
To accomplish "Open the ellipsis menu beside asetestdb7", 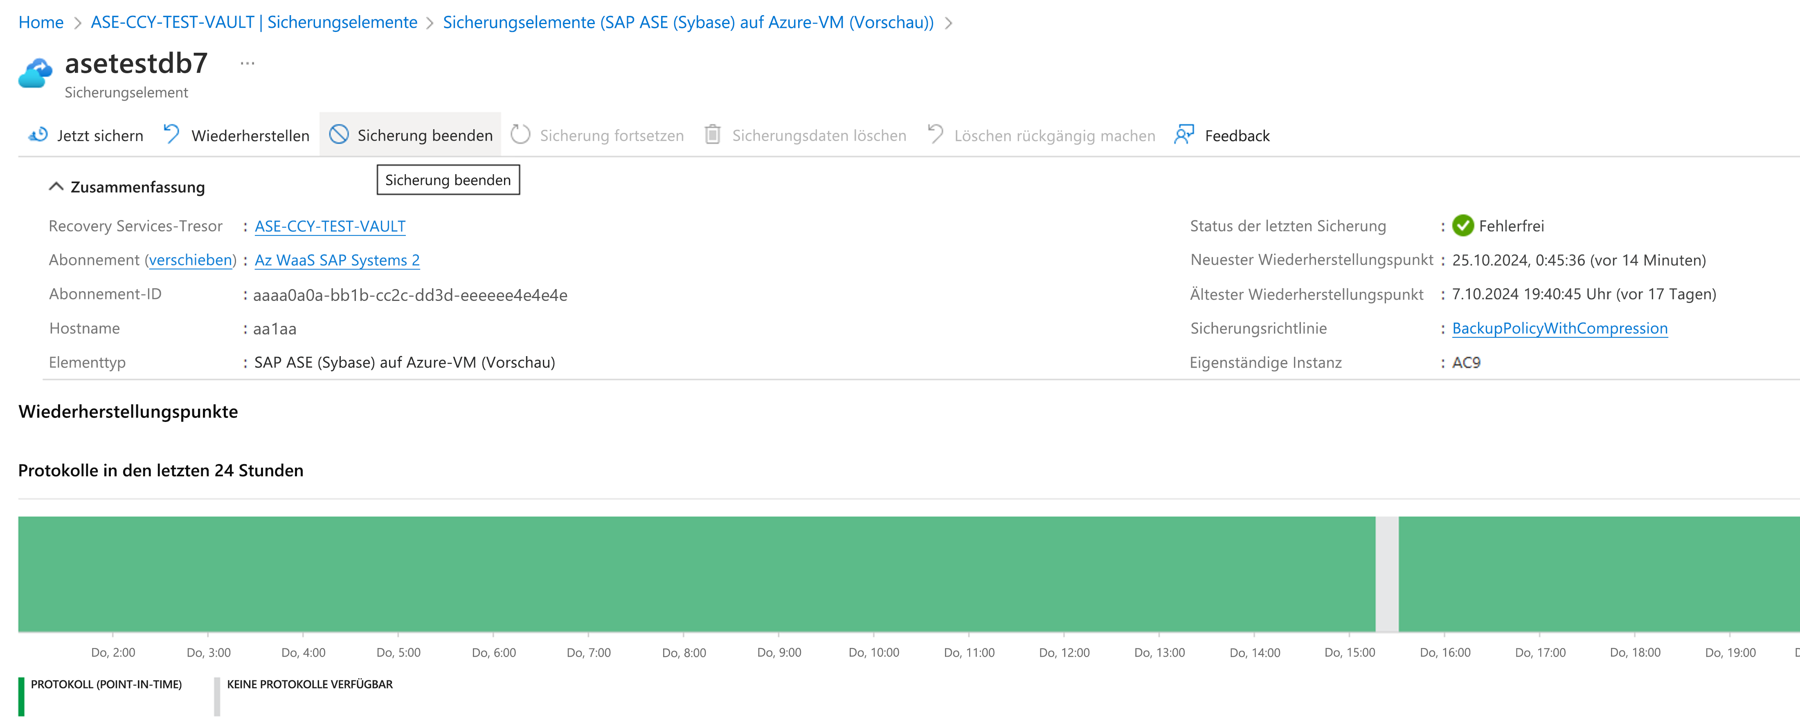I will (248, 63).
